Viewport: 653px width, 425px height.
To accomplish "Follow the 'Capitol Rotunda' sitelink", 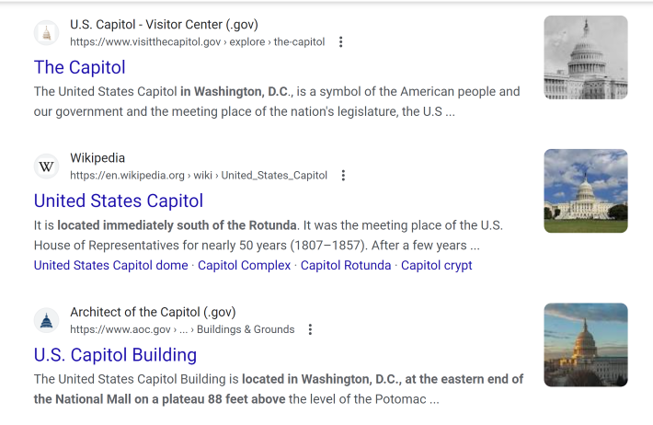I will [x=346, y=266].
